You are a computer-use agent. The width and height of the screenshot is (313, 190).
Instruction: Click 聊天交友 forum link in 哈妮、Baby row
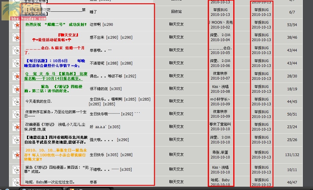pyautogui.click(x=176, y=182)
